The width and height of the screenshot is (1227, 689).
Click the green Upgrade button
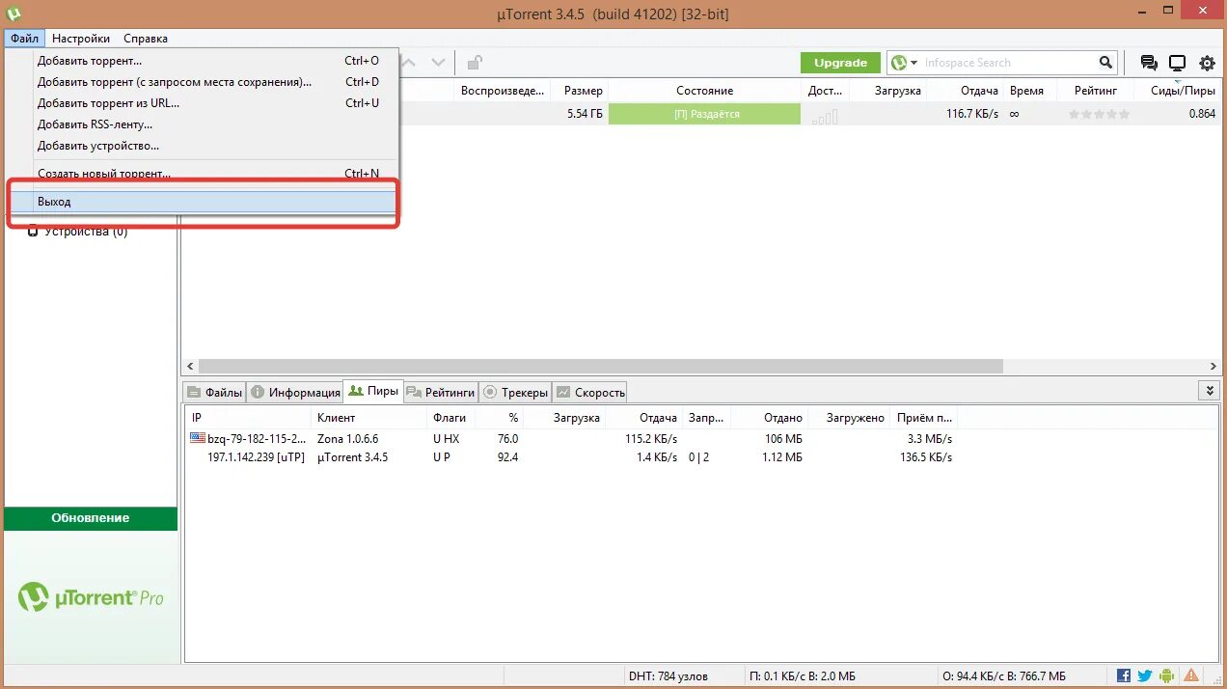(840, 63)
